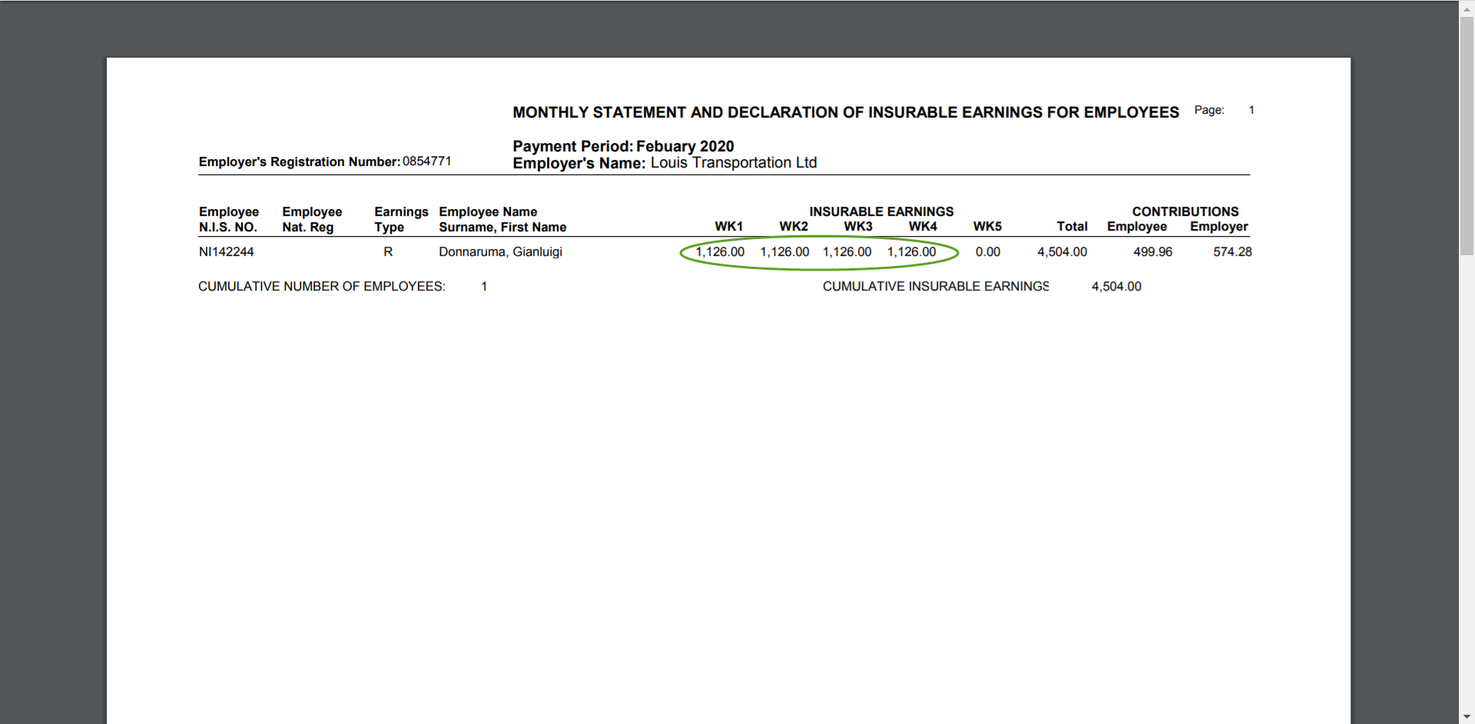Click the 'Surname, First Name' column header
This screenshot has height=724, width=1475.
coord(502,227)
